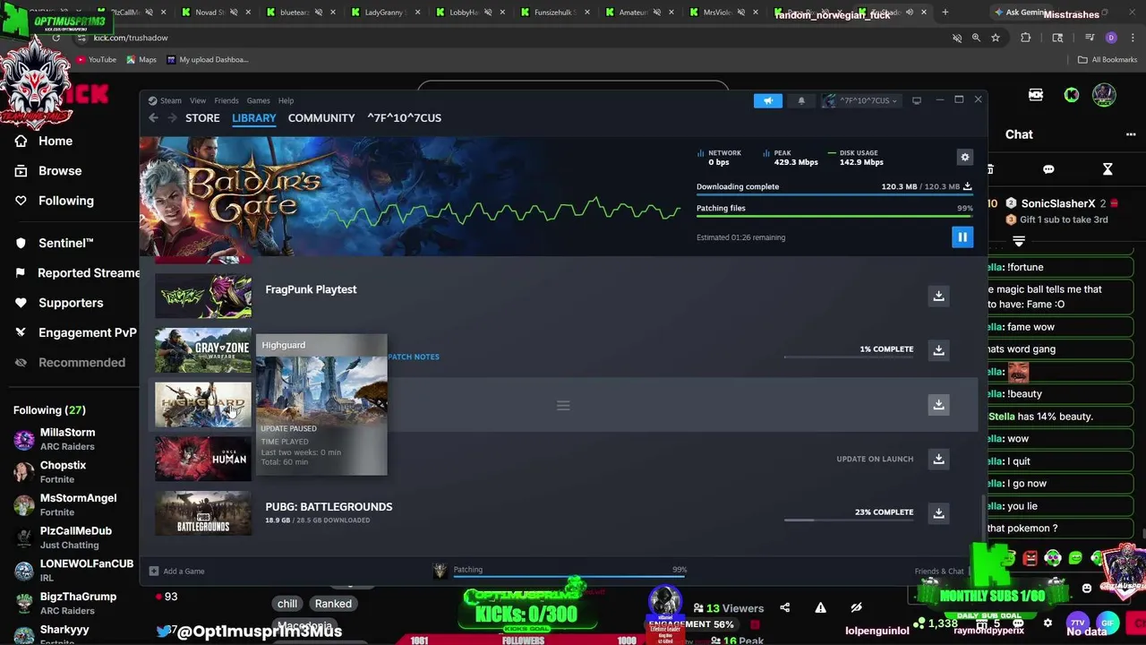Open the Help menu in Steam

pos(286,100)
